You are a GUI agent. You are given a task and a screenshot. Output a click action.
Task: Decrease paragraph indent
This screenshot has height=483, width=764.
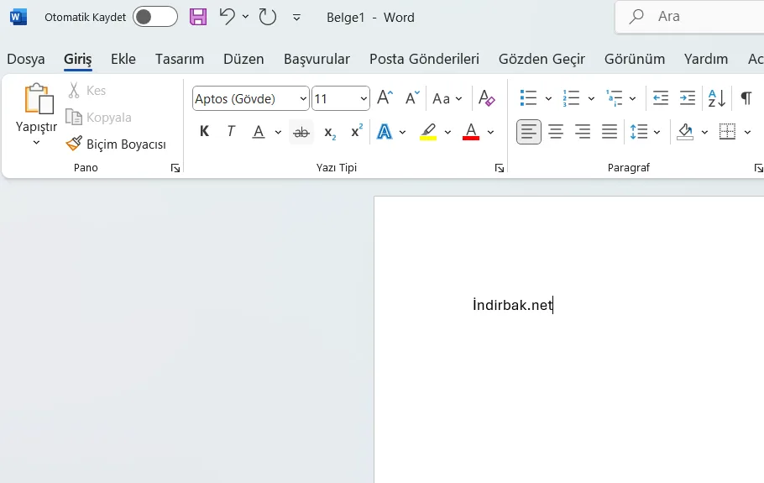661,98
